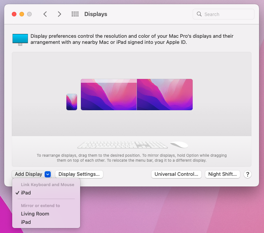Click the magnifying glass search icon
Viewport: 264px width, 233px height.
tap(199, 14)
